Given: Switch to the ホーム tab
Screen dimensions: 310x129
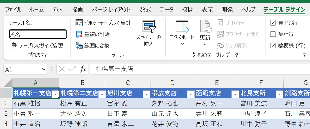Looking at the screenshot, I should coord(36,10).
